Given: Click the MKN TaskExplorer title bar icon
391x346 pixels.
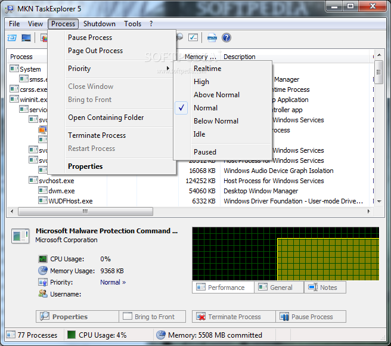Looking at the screenshot, I should point(10,9).
